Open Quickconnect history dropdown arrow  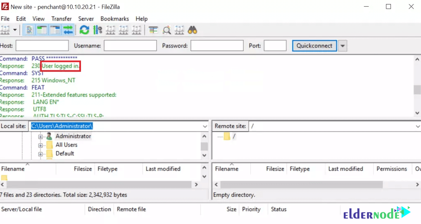click(x=343, y=46)
